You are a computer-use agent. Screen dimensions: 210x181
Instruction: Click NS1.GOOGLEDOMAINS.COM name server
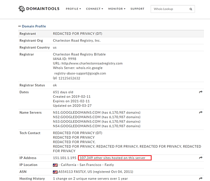click(77, 112)
